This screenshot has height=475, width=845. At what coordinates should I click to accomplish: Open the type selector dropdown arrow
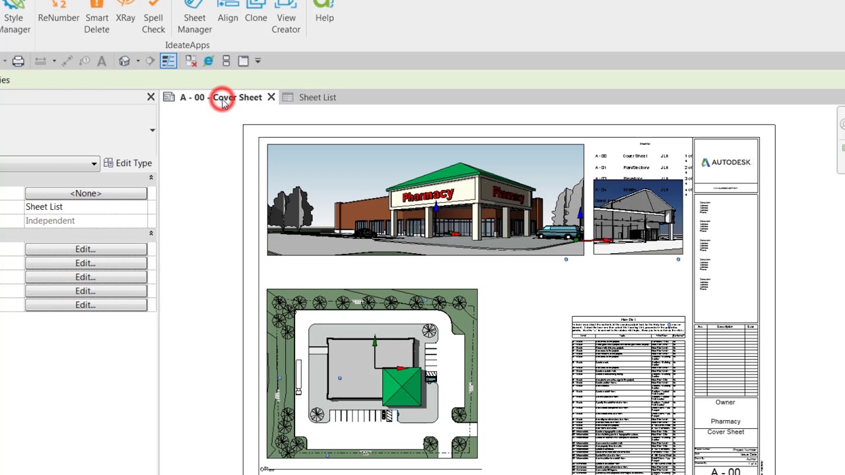point(152,130)
